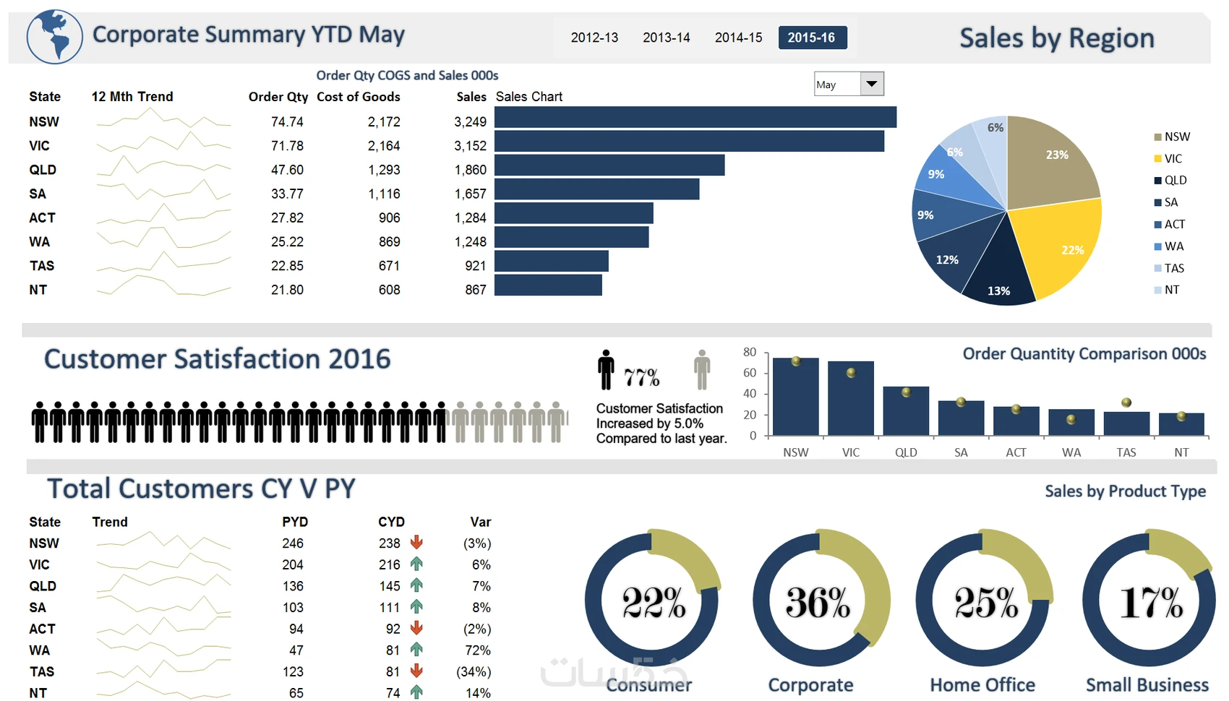The width and height of the screenshot is (1229, 701).
Task: Click the QLD order quantity column
Action: coord(906,410)
